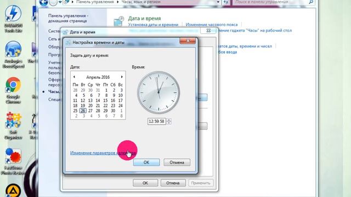
Task: Close the Дата и время window
Action: coord(208,31)
